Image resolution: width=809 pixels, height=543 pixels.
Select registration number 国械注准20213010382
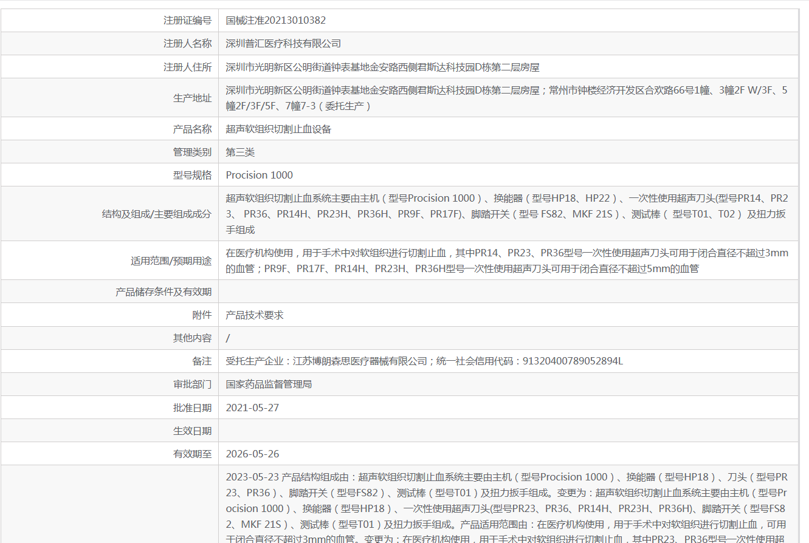pyautogui.click(x=276, y=20)
